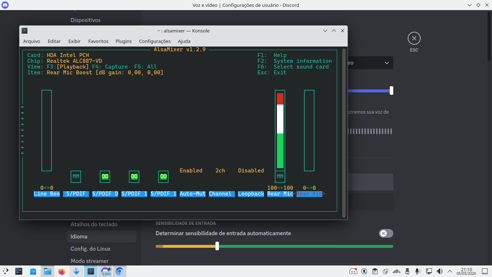
Task: Open the Cloudflare cloud tray icon
Action: click(396, 271)
